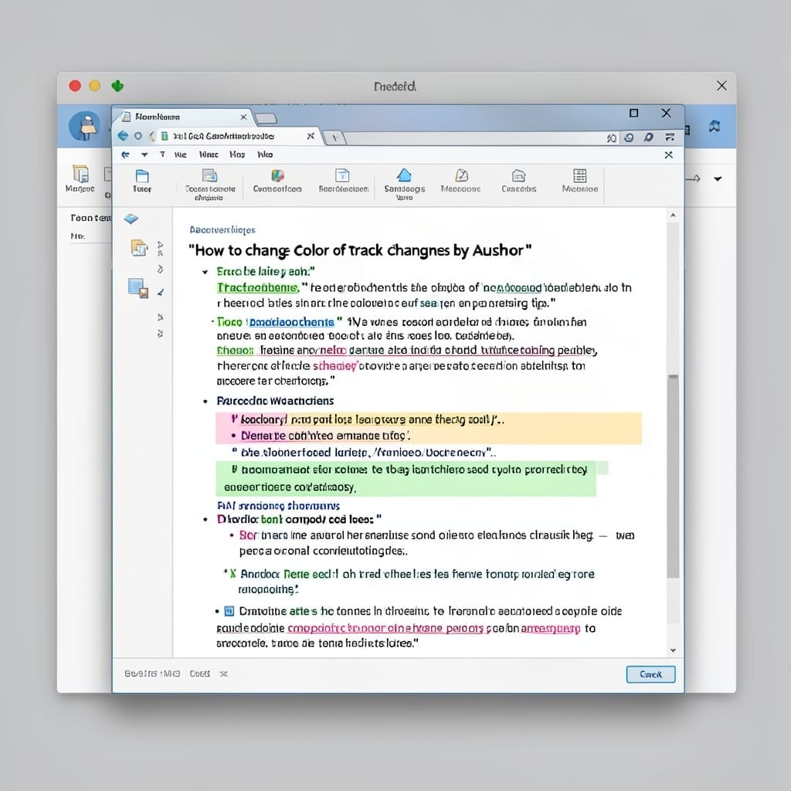The width and height of the screenshot is (791, 791).
Task: Click the blue window icon in the sidebar
Action: tap(138, 288)
